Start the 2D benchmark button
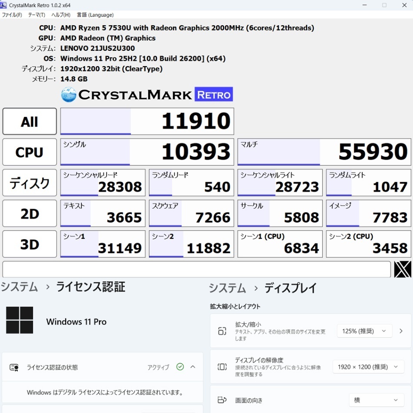The image size is (413, 413). point(30,213)
